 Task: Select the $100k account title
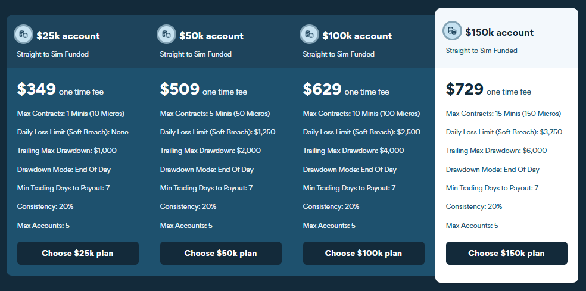(357, 36)
